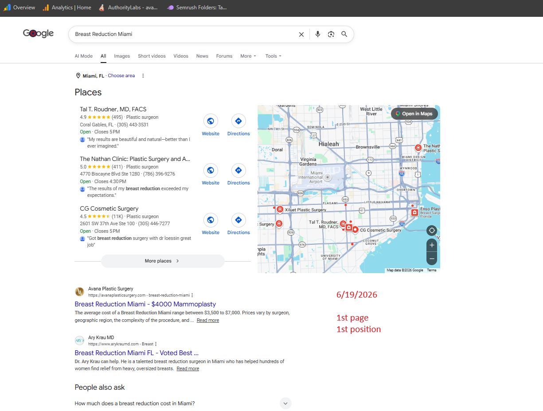Click the The Nathan Clinic listing title

(x=135, y=159)
